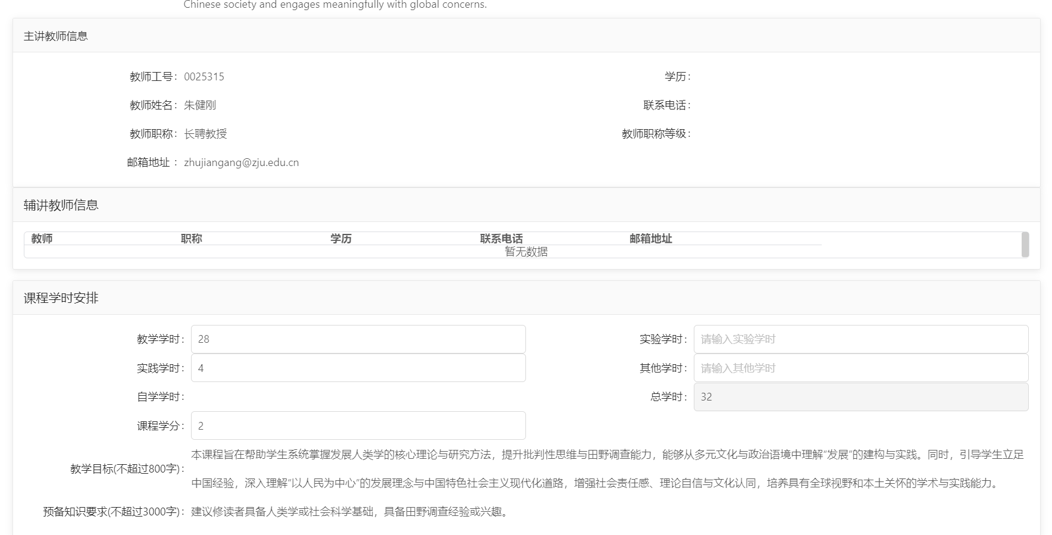1052x535 pixels.
Task: Click the teacher ID 0025315
Action: [204, 77]
